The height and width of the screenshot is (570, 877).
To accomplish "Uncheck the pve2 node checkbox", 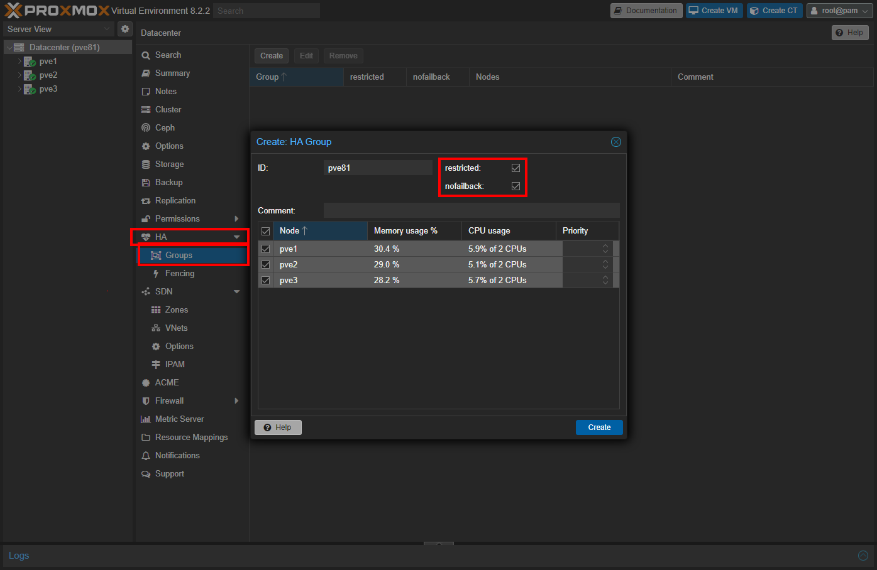I will (x=266, y=265).
